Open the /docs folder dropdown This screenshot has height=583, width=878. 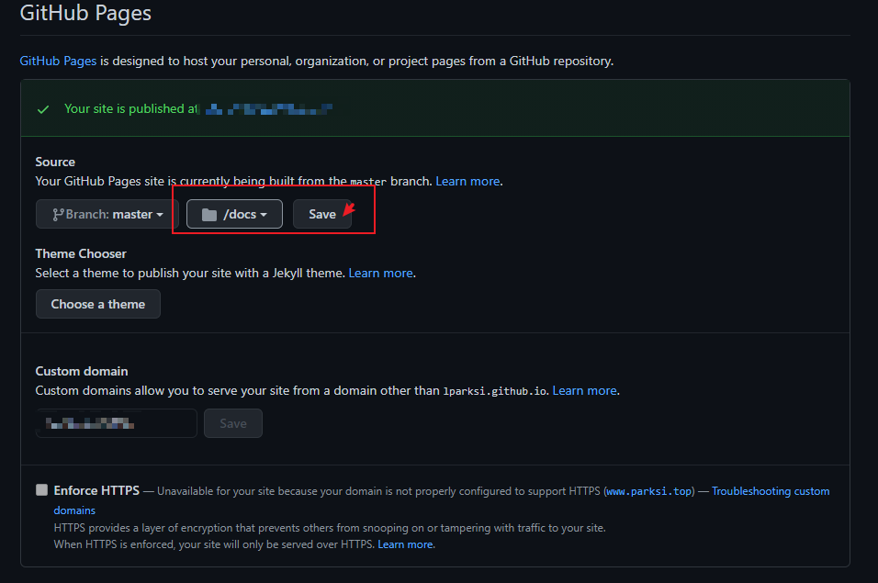click(234, 214)
